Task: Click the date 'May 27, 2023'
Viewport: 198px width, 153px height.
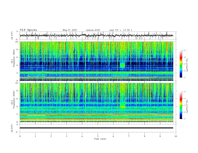Action: tap(70, 30)
